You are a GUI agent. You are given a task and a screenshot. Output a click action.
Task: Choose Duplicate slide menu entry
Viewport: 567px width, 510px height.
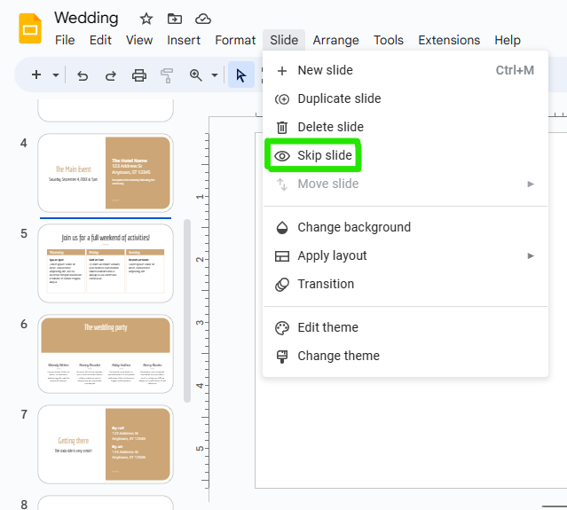(x=406, y=98)
